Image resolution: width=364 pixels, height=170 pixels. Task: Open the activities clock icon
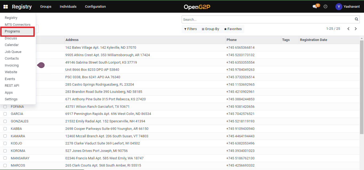(325, 7)
